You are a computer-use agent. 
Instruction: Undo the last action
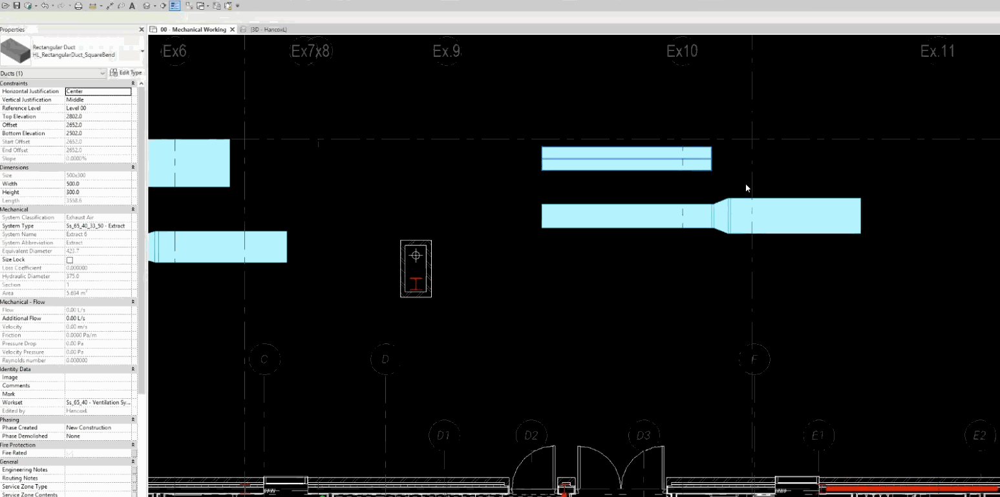point(45,6)
